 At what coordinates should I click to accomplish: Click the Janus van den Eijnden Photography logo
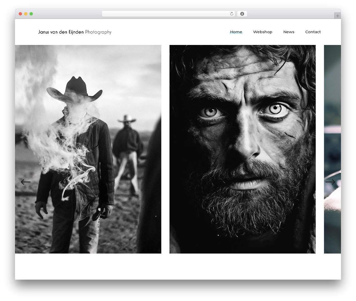pyautogui.click(x=75, y=32)
